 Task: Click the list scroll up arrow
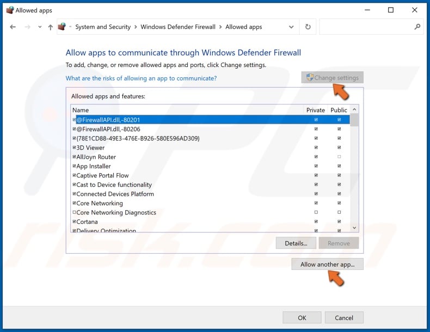354,109
